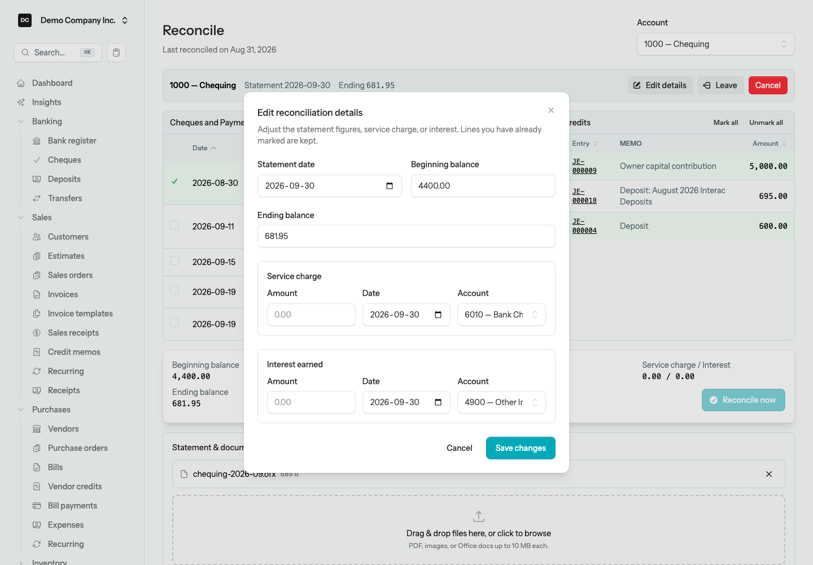Navigate to Expenses in the sidebar

[x=65, y=525]
